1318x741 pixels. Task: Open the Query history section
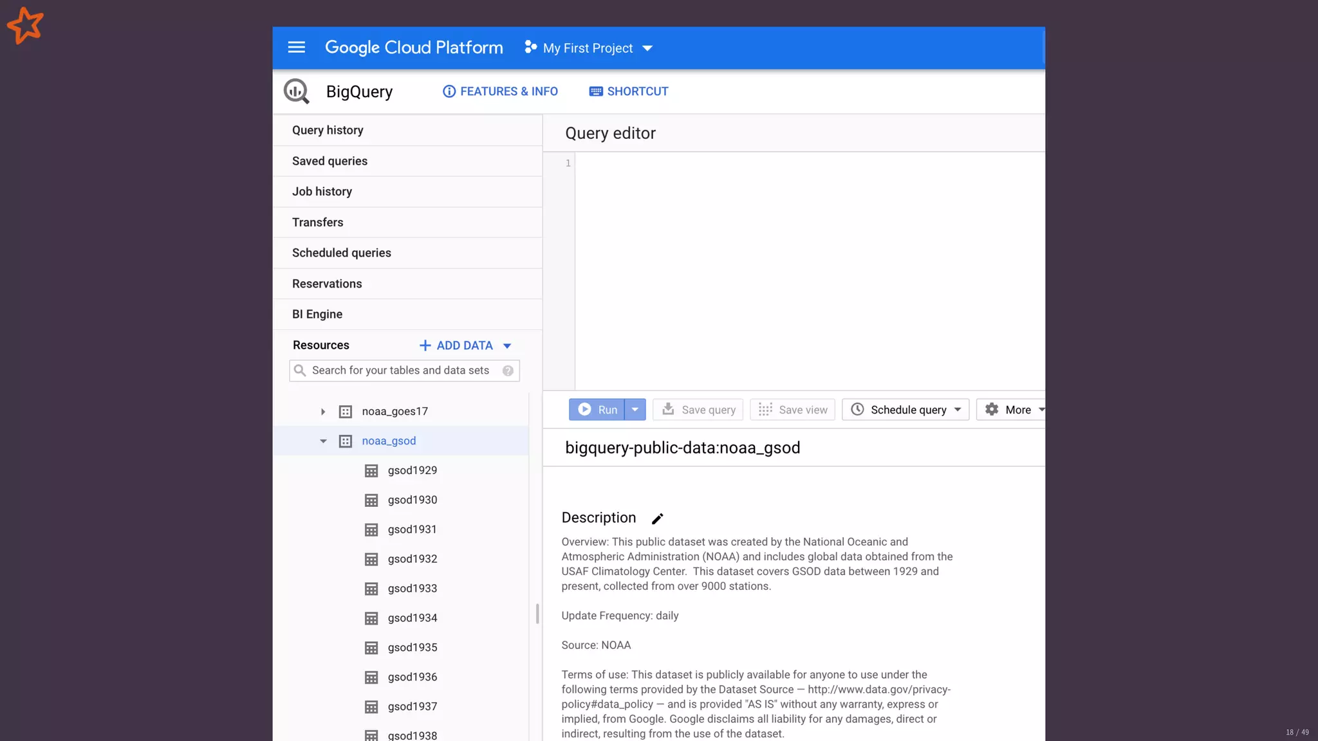[x=328, y=131]
